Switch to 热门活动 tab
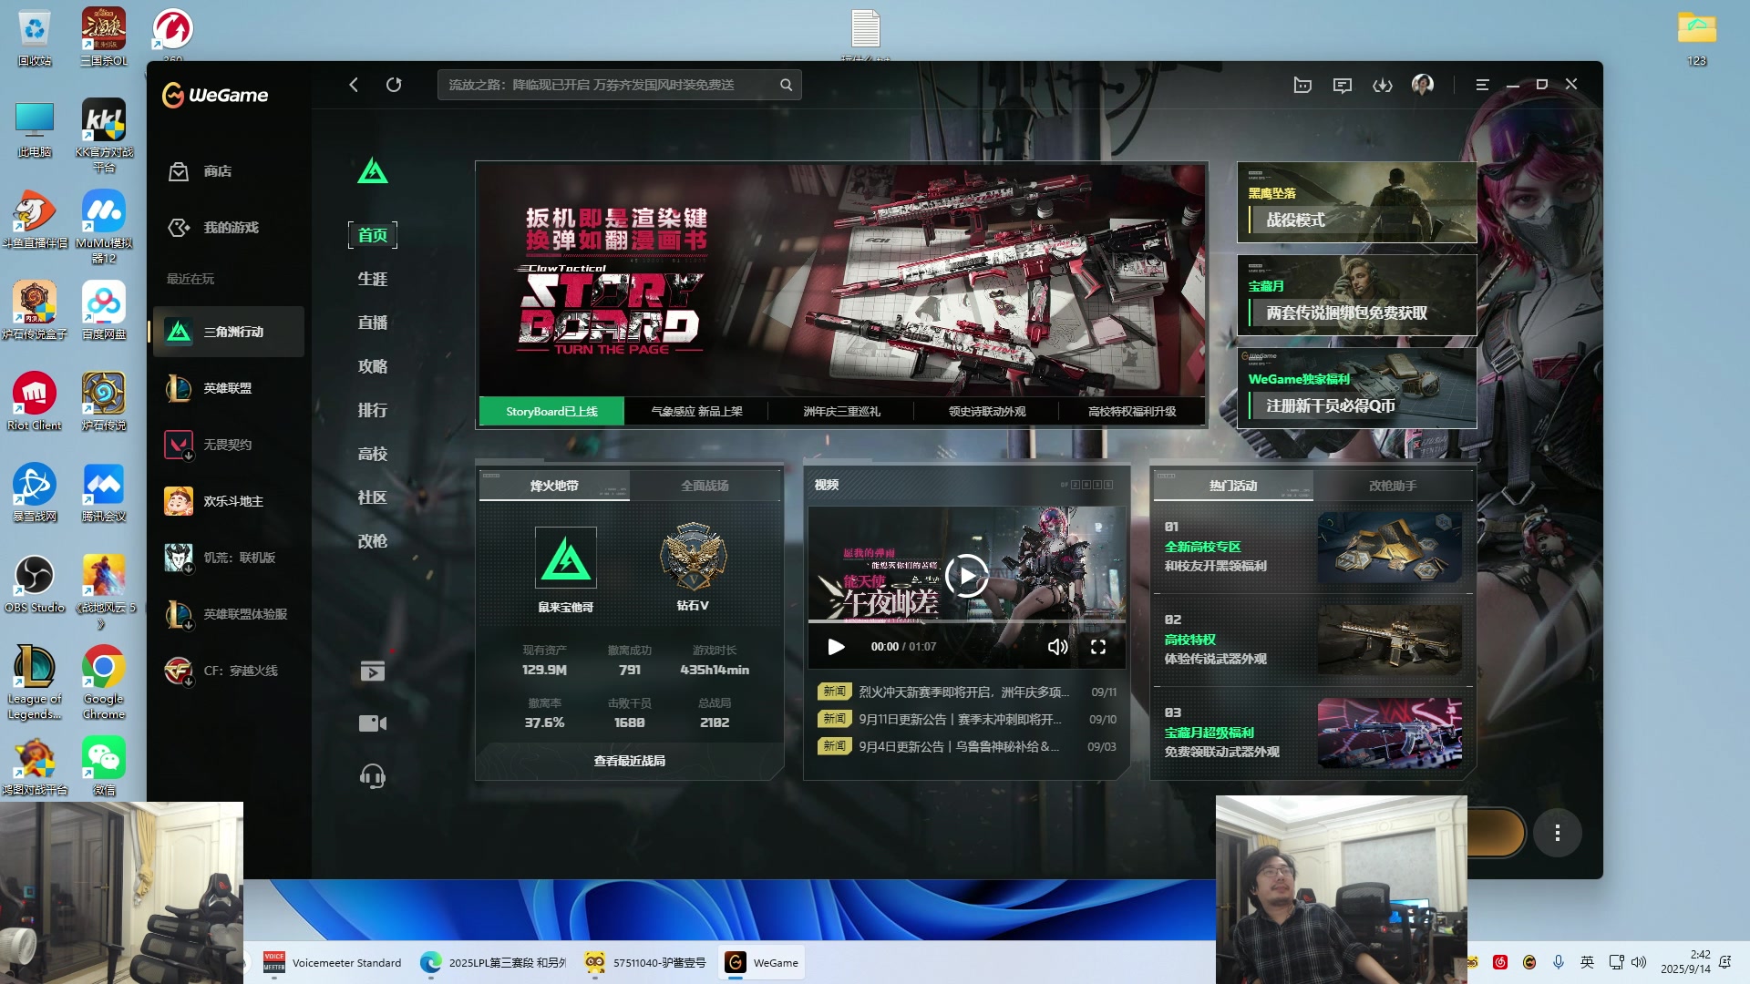This screenshot has width=1750, height=984. 1233,486
